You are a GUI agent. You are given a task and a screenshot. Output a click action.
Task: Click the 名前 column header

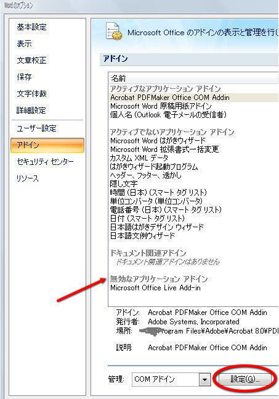click(193, 78)
